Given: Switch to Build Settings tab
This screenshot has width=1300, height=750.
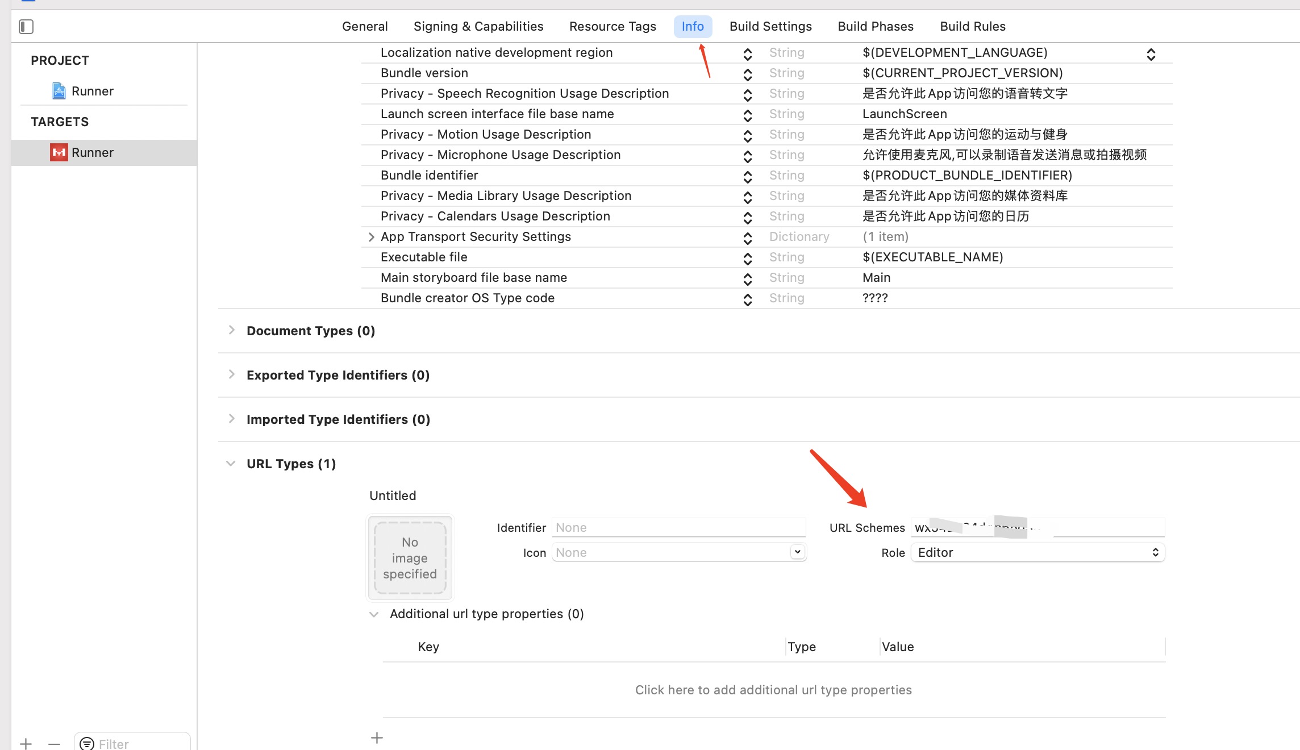Looking at the screenshot, I should [x=770, y=26].
